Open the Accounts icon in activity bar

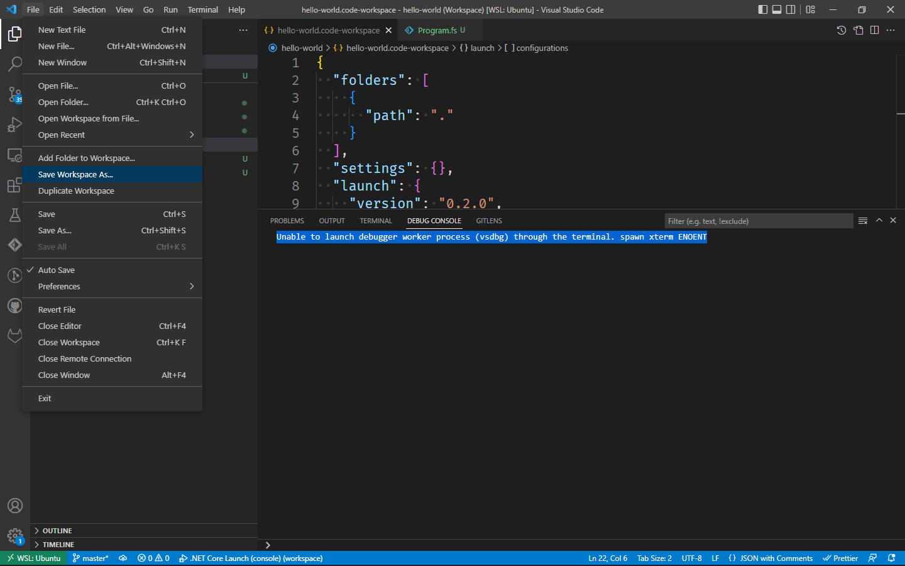click(14, 506)
